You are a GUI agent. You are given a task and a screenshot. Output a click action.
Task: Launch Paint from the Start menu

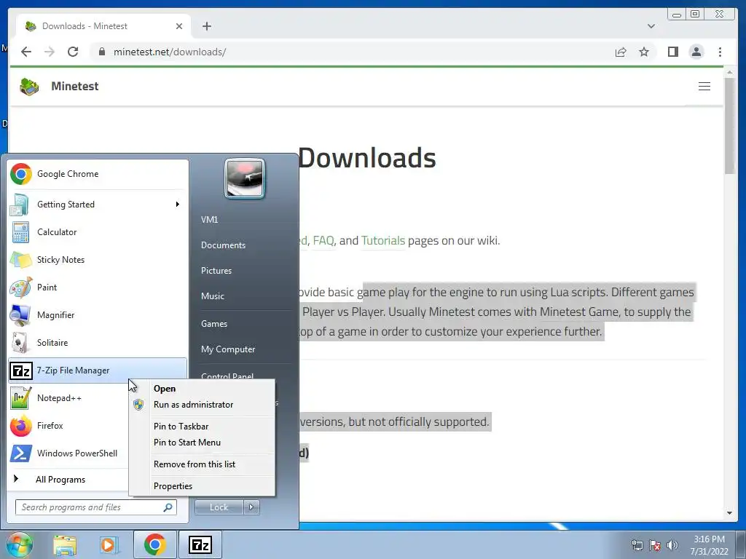tap(98, 287)
